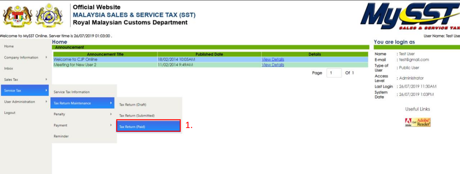Choose Tax Return (Draft)
This screenshot has height=174, width=460.
click(x=133, y=105)
